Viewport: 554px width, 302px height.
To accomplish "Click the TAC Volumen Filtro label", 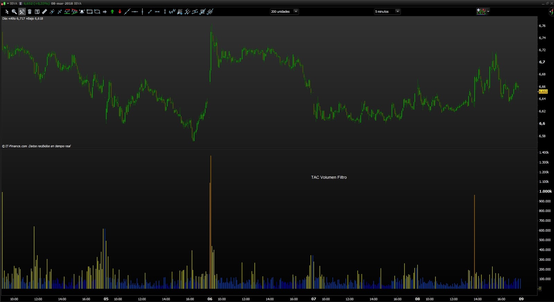I will pyautogui.click(x=329, y=177).
